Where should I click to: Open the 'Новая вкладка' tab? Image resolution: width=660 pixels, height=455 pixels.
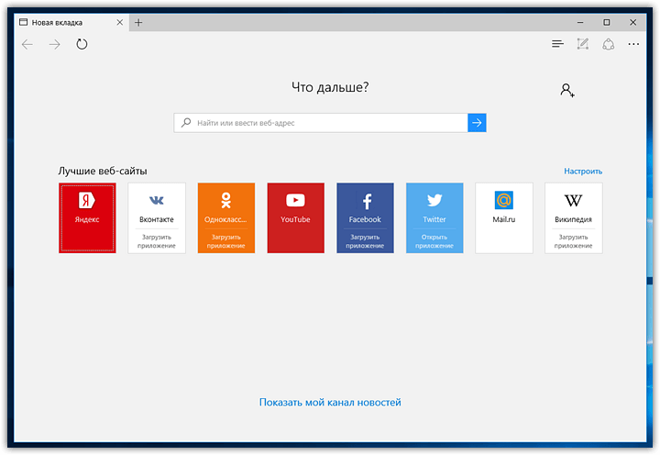tap(71, 22)
